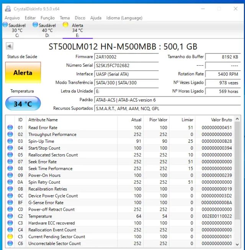The height and width of the screenshot is (250, 245).
Task: Click the serial number field S2SKJ5FC702682
Action: click(x=126, y=66)
